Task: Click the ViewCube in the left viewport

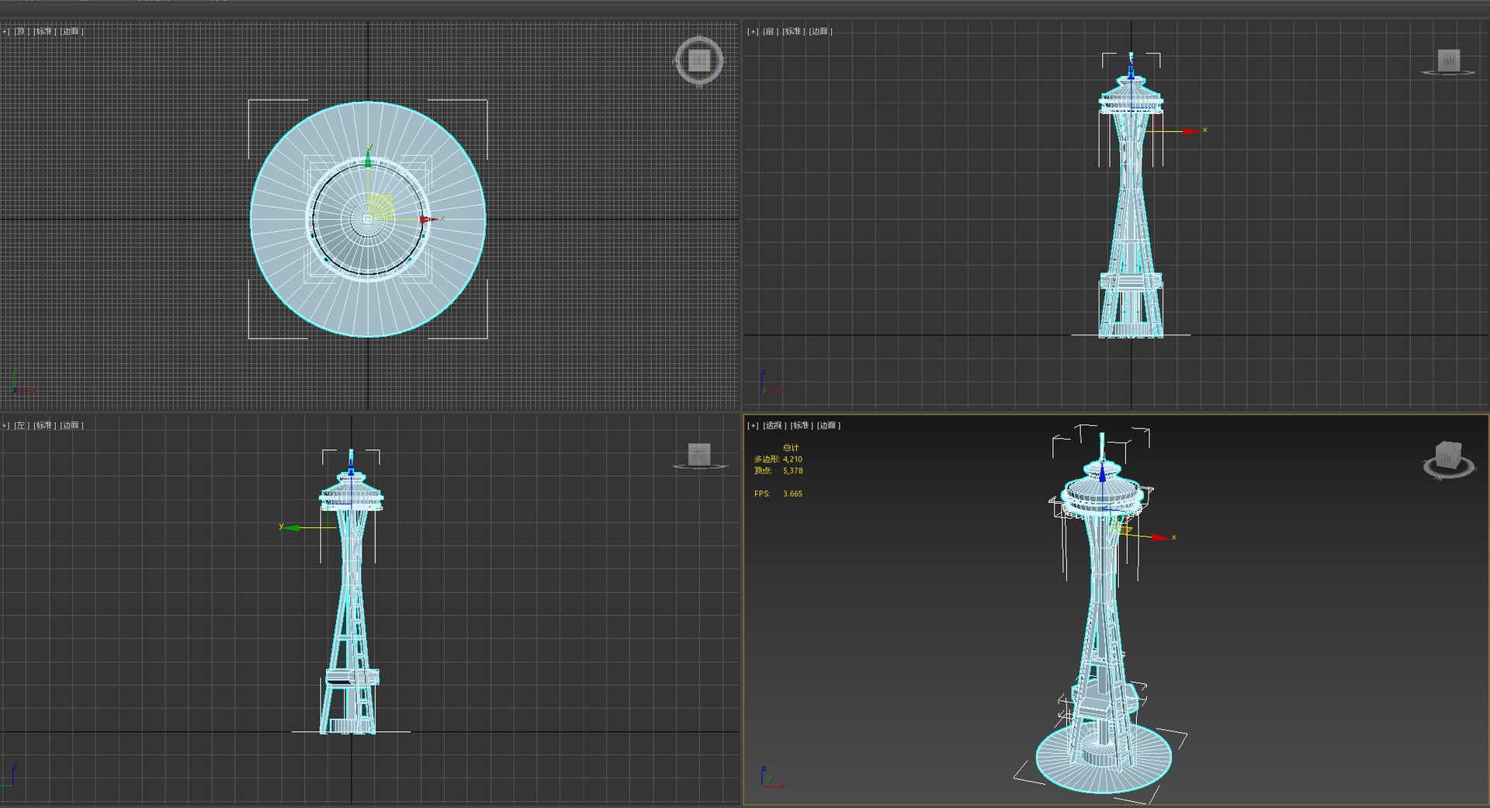Action: [699, 456]
